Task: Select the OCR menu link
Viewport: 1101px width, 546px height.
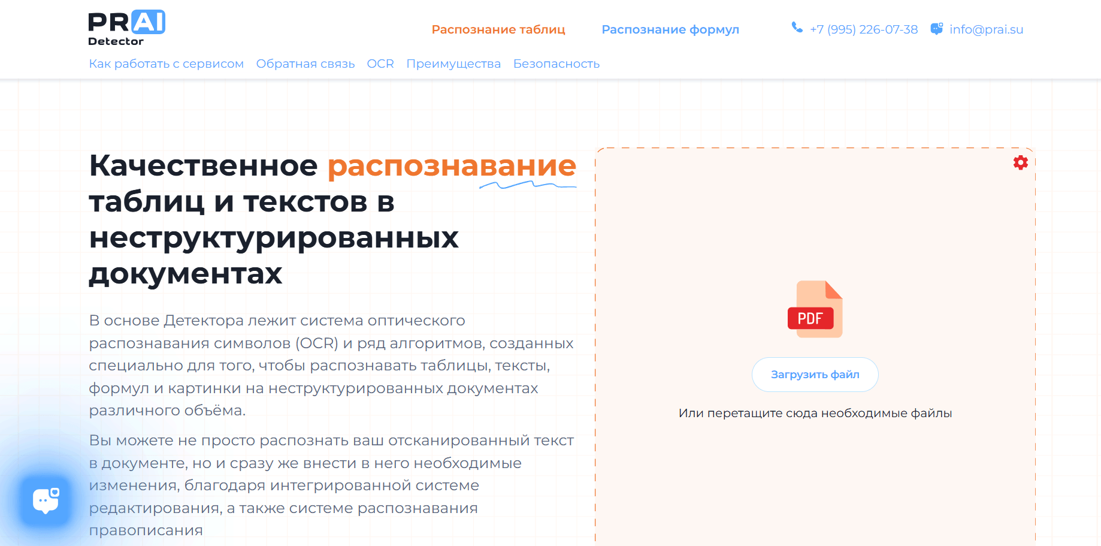Action: 380,64
